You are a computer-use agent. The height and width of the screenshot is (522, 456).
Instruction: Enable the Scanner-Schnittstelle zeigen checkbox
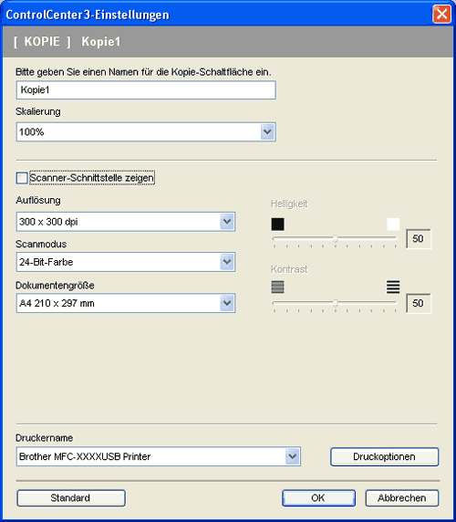click(22, 178)
